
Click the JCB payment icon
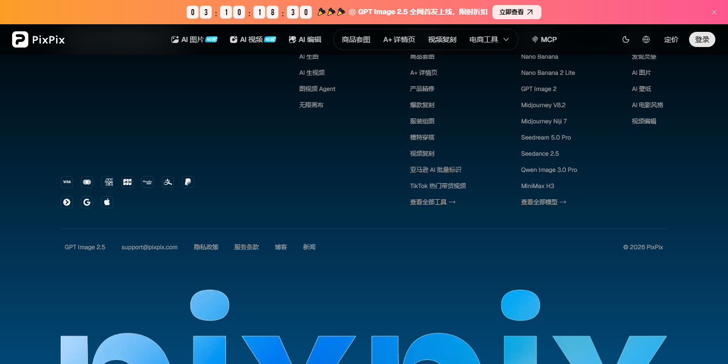click(127, 182)
